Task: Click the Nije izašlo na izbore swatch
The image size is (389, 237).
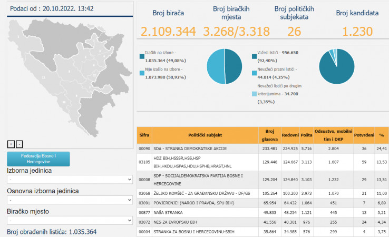Action: click(x=142, y=73)
